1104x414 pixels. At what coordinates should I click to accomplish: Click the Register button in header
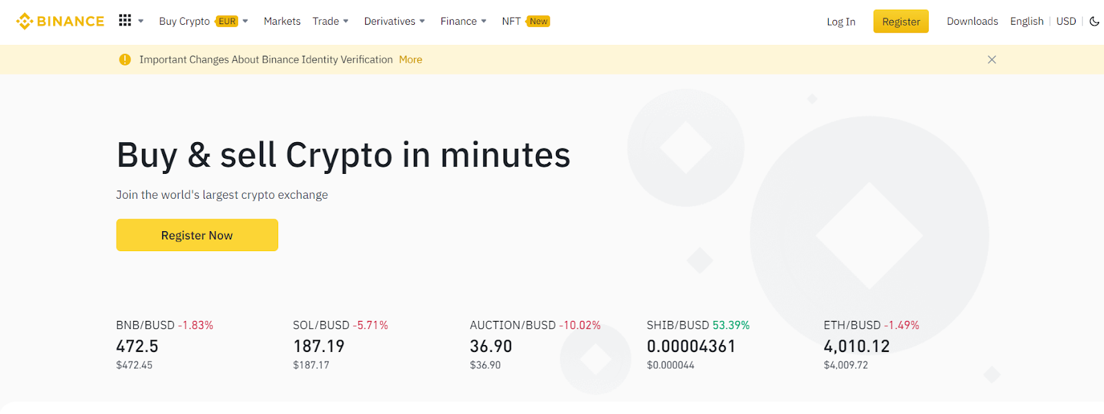click(901, 21)
